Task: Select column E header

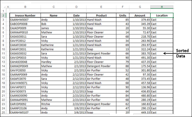Action: [101, 7]
